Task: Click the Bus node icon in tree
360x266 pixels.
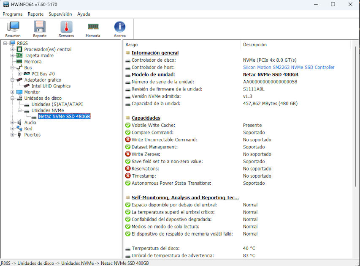Action: (19, 67)
